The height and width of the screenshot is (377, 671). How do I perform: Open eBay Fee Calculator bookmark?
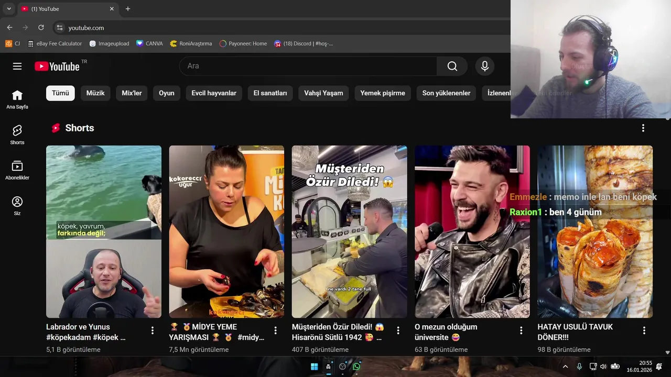(x=55, y=43)
